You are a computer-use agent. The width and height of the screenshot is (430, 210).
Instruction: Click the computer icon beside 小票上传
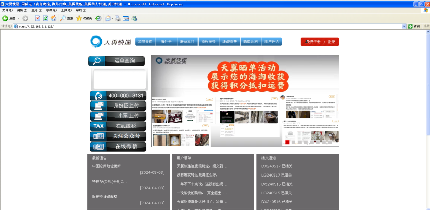click(98, 116)
